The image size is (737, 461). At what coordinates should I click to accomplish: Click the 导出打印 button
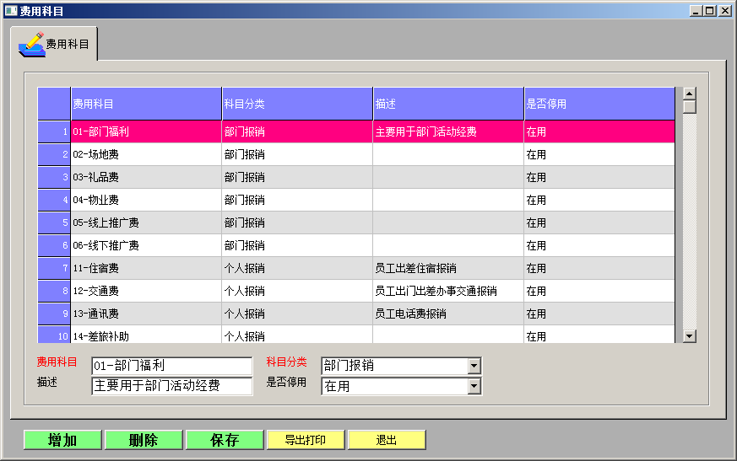pos(306,440)
